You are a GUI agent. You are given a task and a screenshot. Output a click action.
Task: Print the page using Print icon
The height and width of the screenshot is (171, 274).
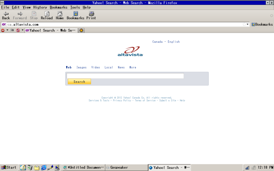91,15
